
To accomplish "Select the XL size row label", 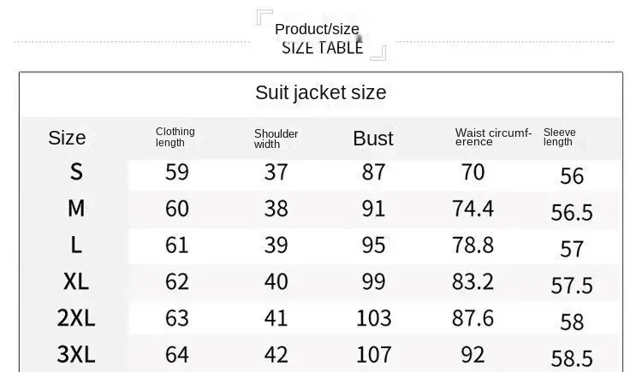I will (76, 281).
